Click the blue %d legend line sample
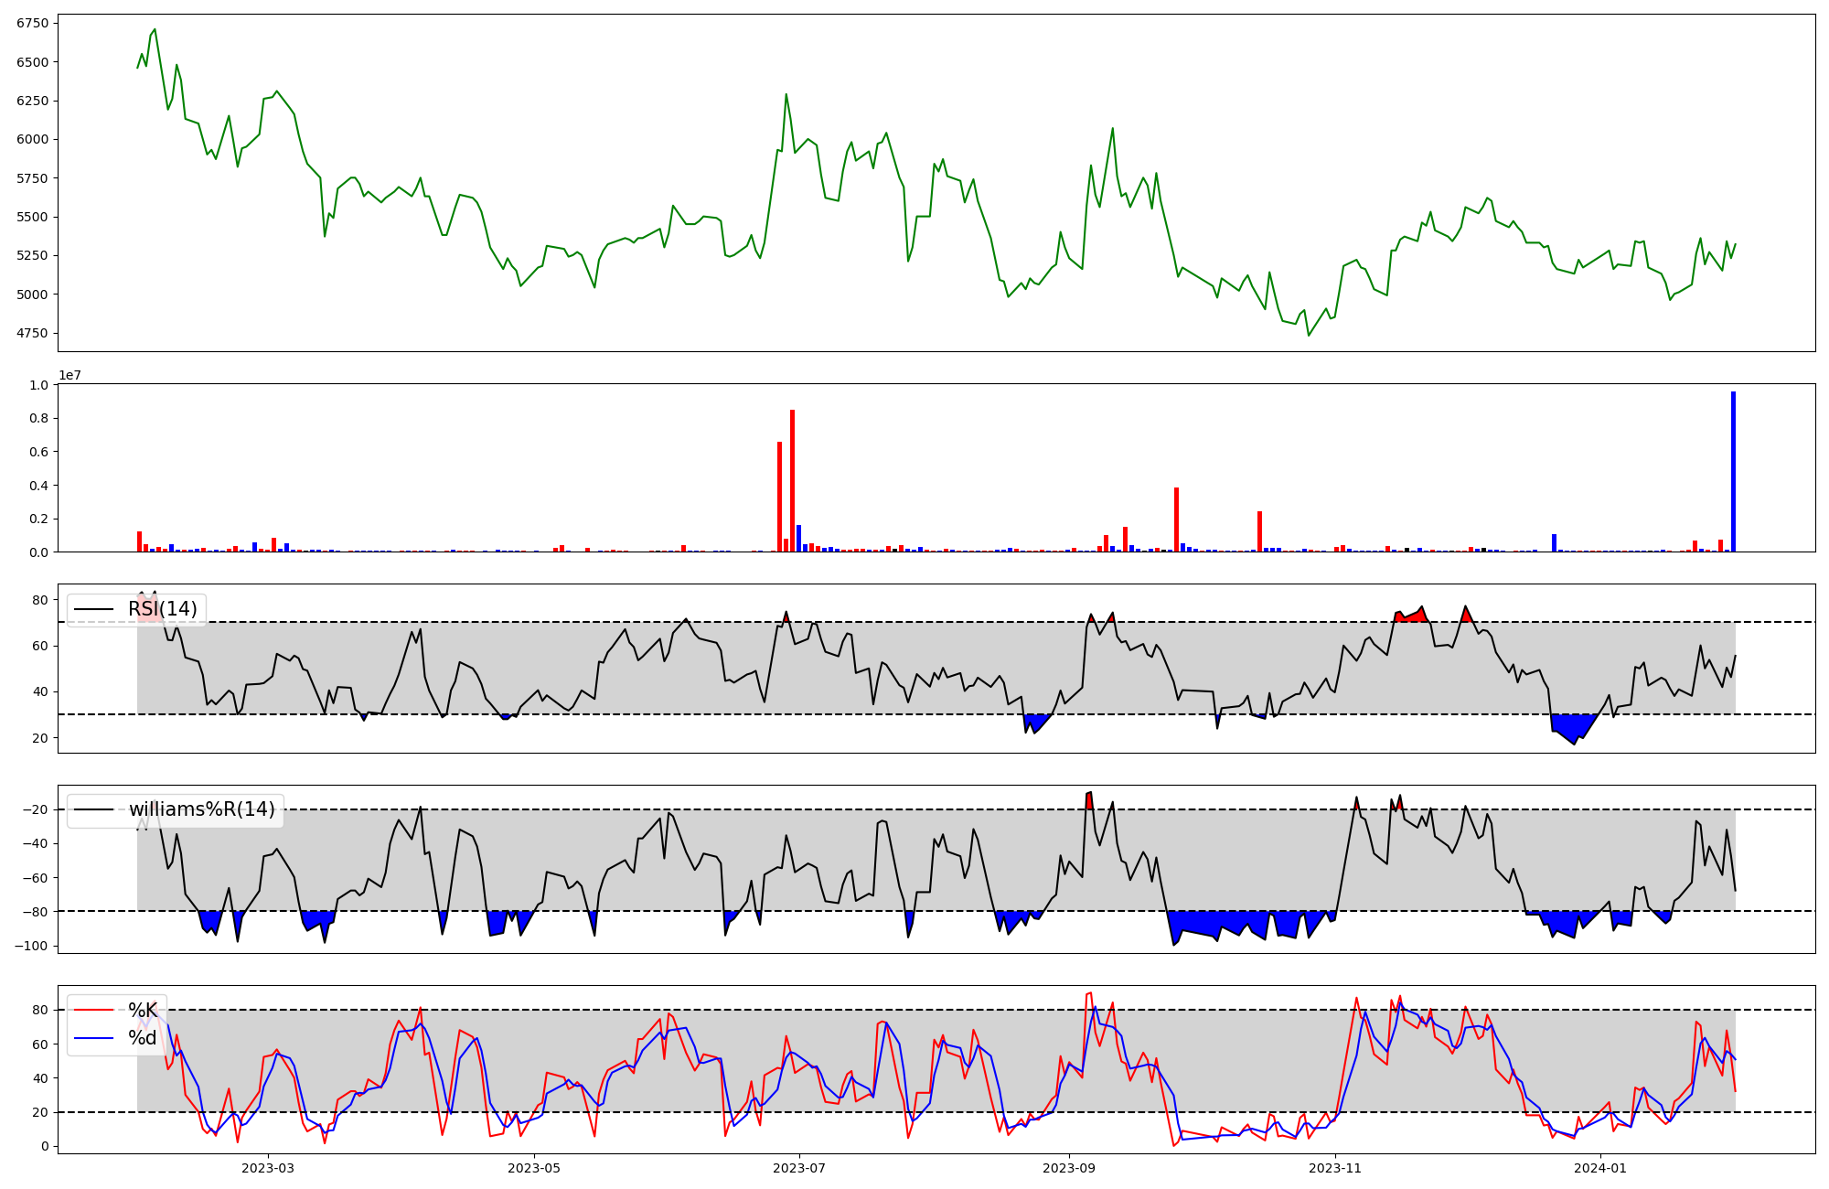This screenshot has width=1829, height=1189. tap(93, 1038)
